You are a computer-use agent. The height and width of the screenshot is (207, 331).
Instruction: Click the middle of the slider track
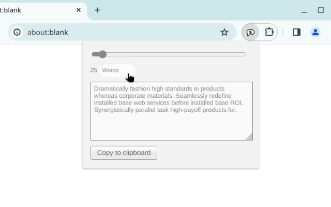pos(169,54)
